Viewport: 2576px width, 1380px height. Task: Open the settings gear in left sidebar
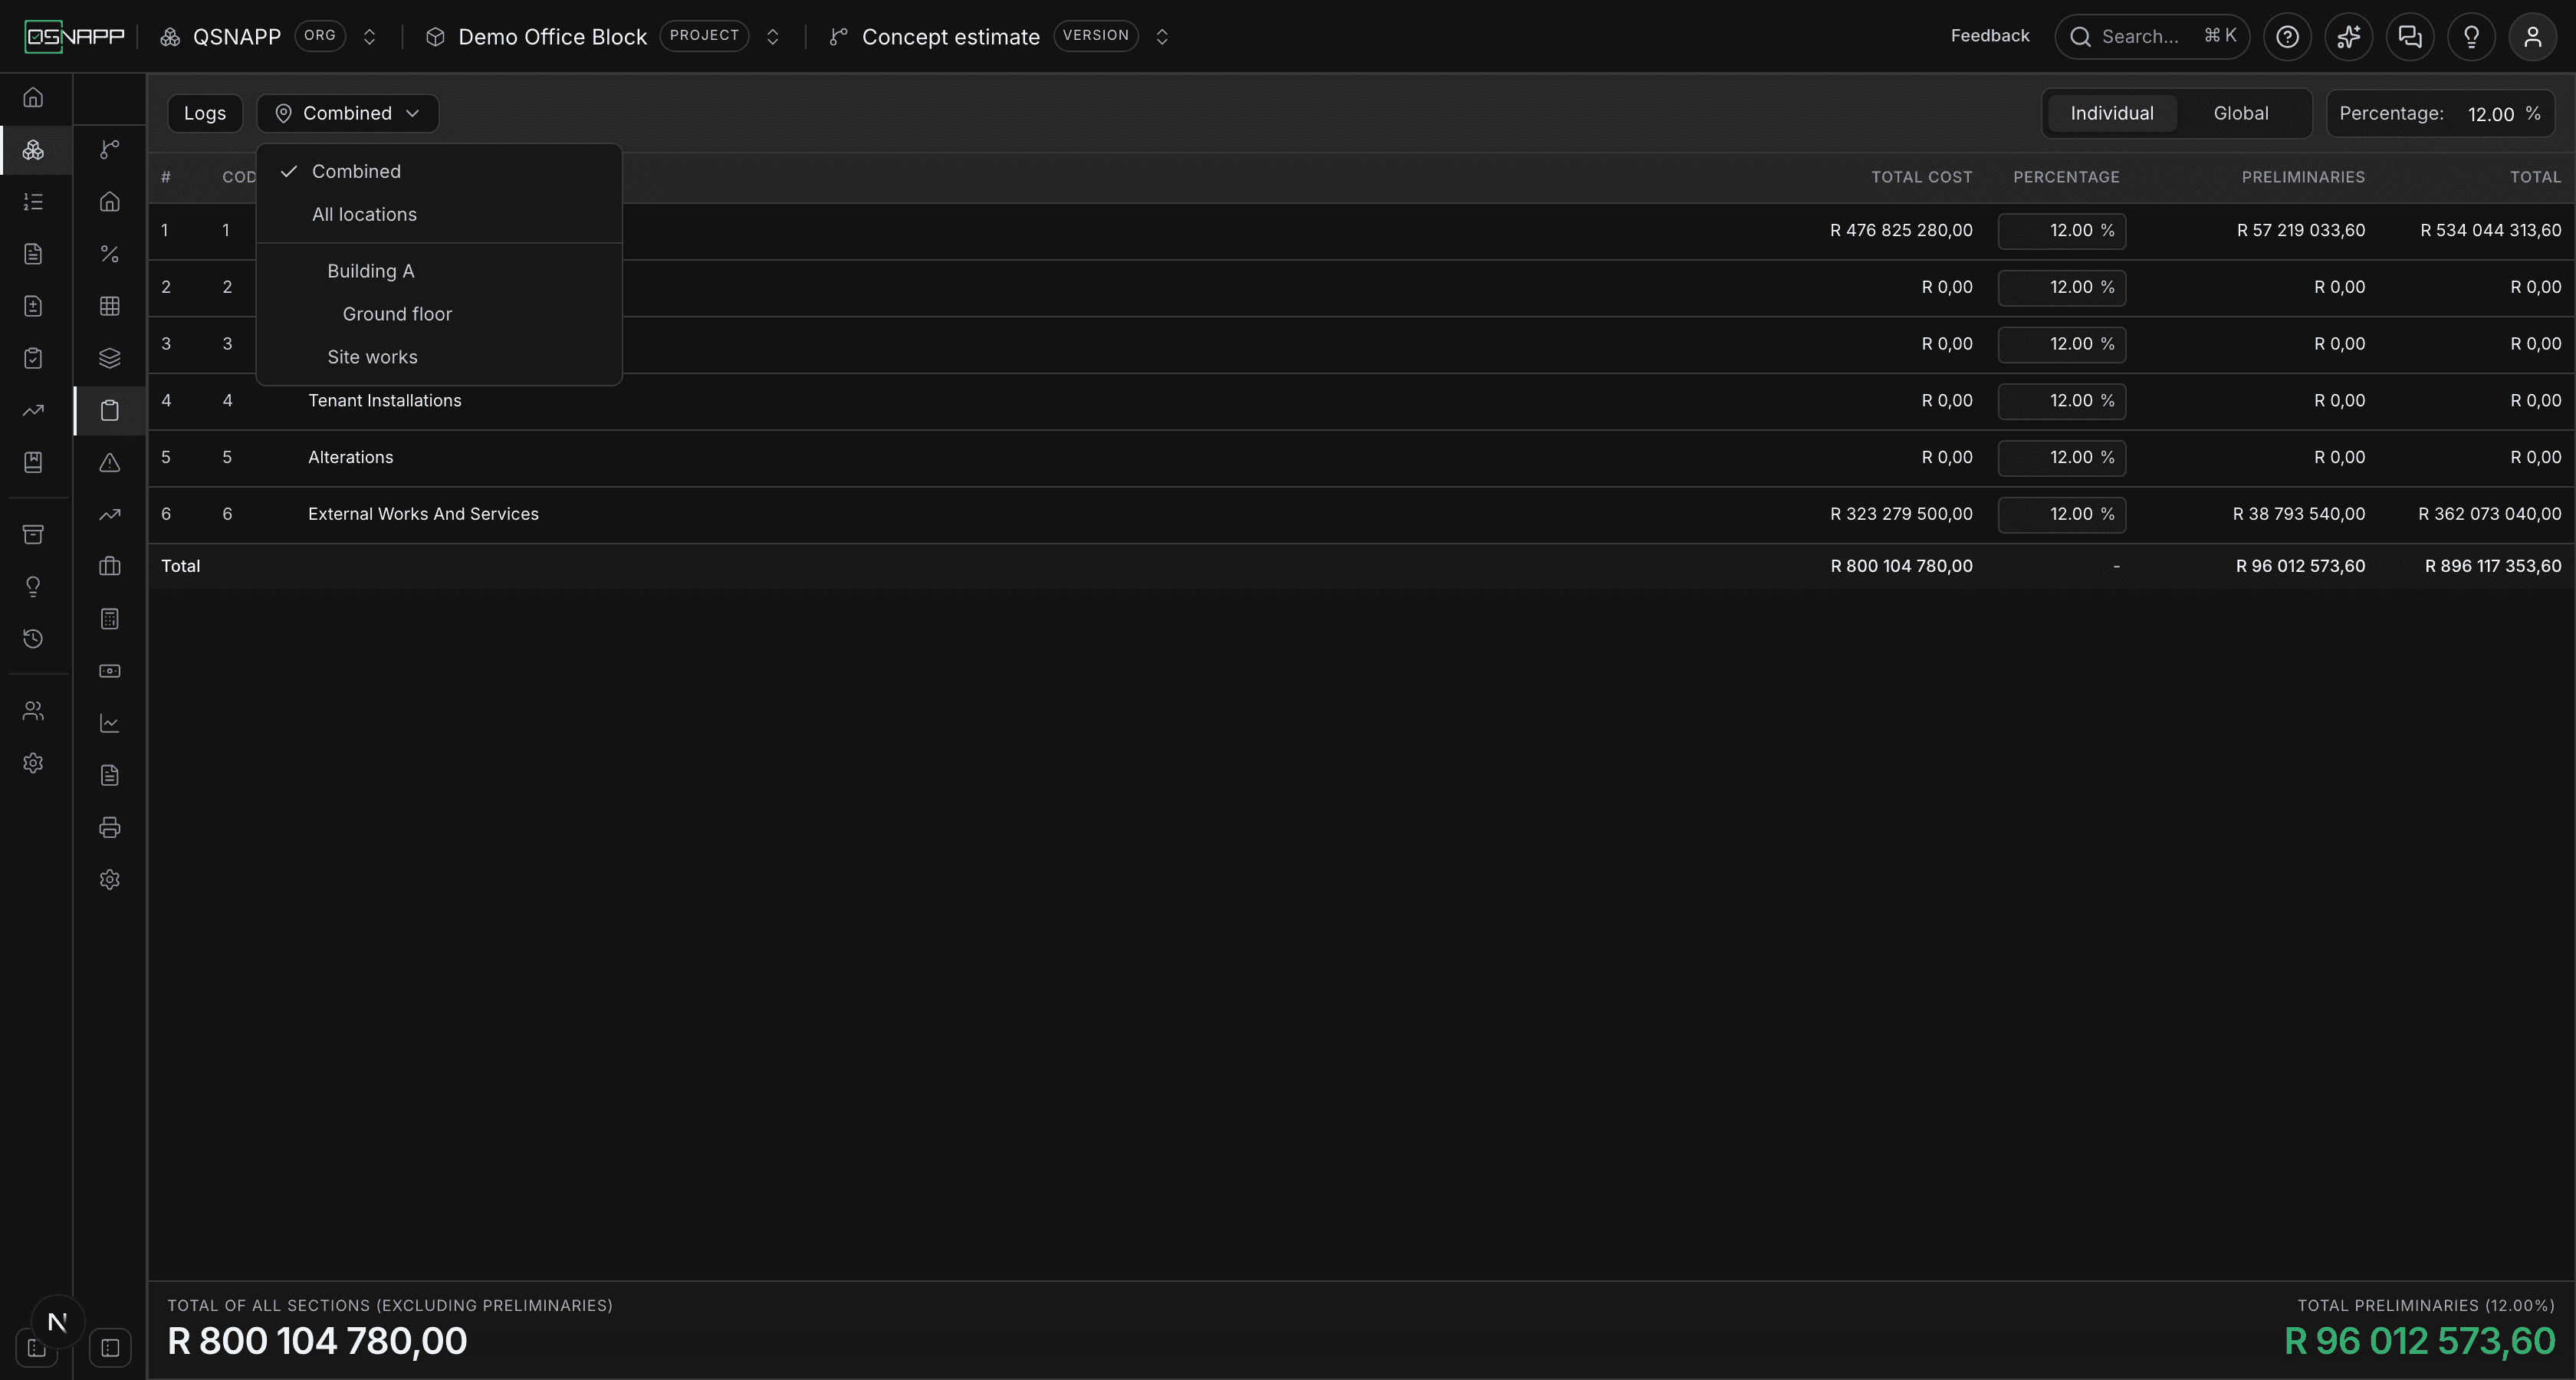coord(33,763)
